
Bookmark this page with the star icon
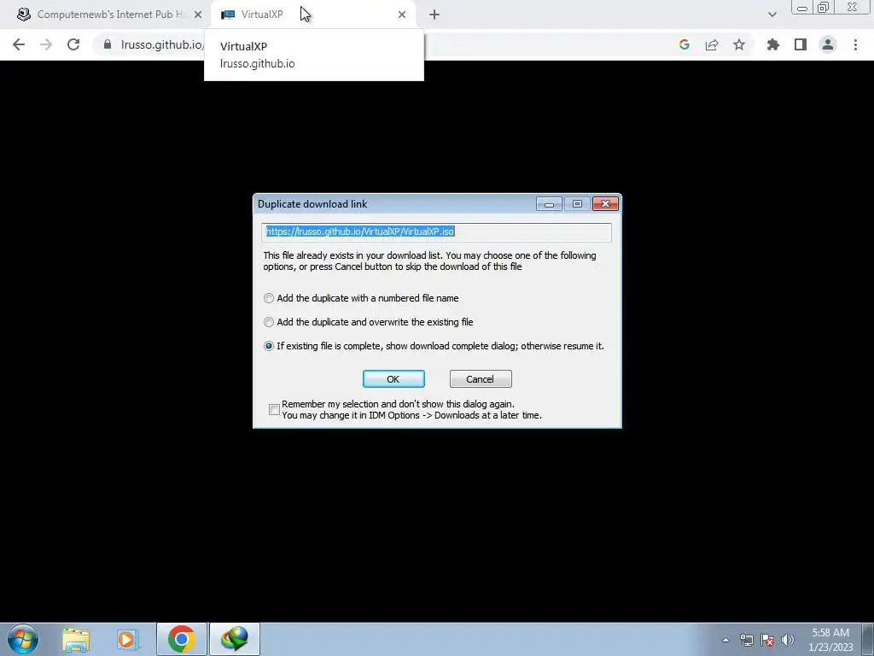point(739,44)
